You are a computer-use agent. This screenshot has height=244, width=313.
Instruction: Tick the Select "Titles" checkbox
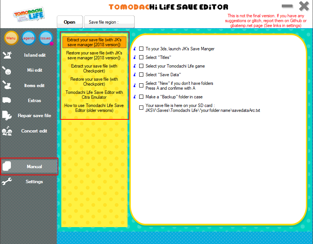(141, 57)
